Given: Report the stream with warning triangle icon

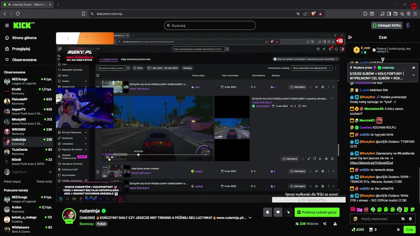Looking at the screenshot, I should click(335, 224).
